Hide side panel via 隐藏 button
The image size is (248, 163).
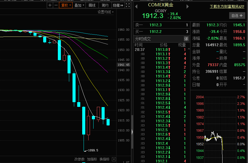point(118,5)
